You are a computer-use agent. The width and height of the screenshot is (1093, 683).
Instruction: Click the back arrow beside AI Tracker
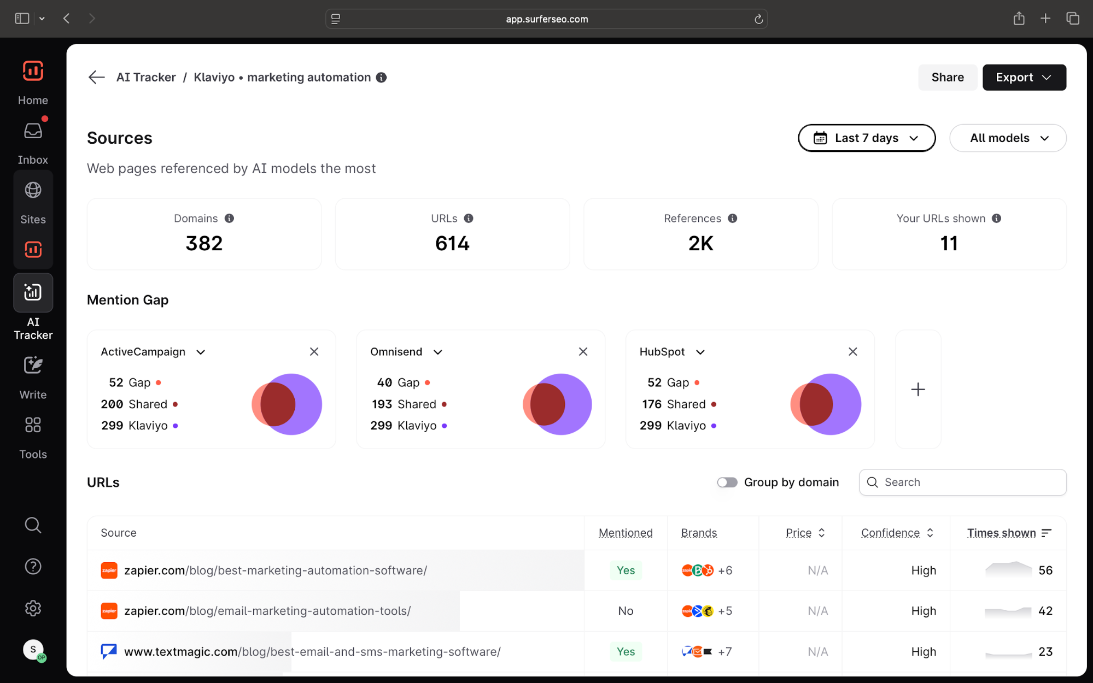(x=96, y=78)
